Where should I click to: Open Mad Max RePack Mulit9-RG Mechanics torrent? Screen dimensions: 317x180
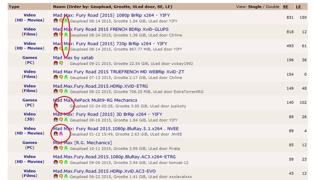tap(95, 100)
